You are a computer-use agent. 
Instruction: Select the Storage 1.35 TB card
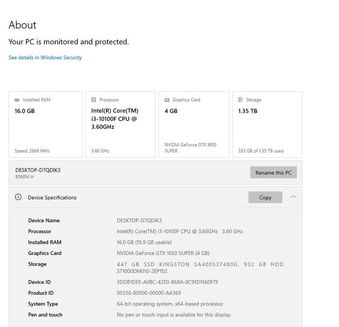(x=267, y=124)
